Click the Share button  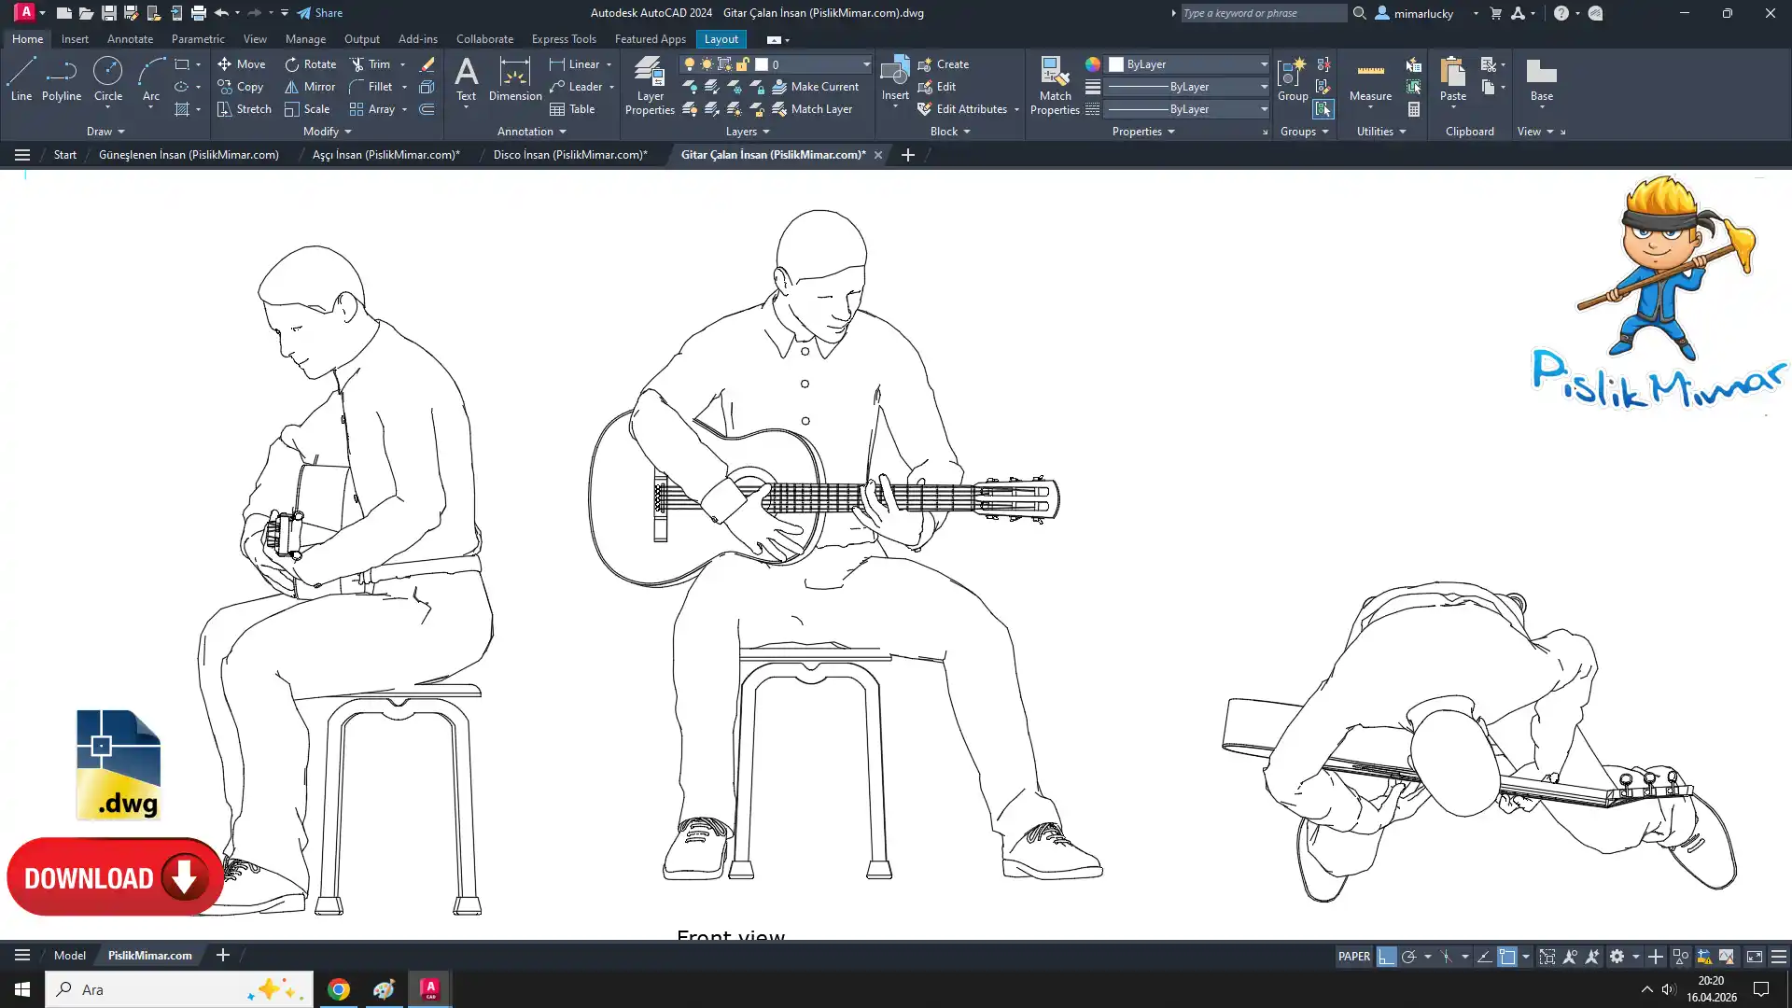[x=320, y=13]
